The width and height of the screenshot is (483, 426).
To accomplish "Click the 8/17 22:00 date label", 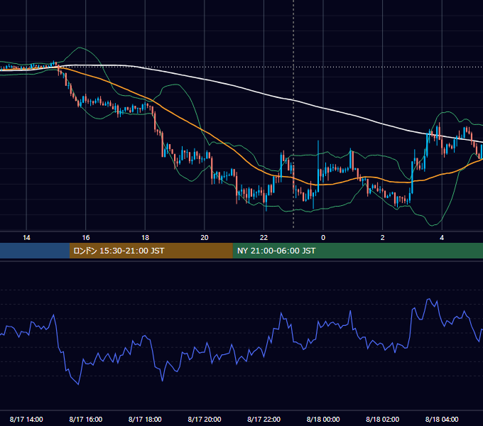I will 264,419.
